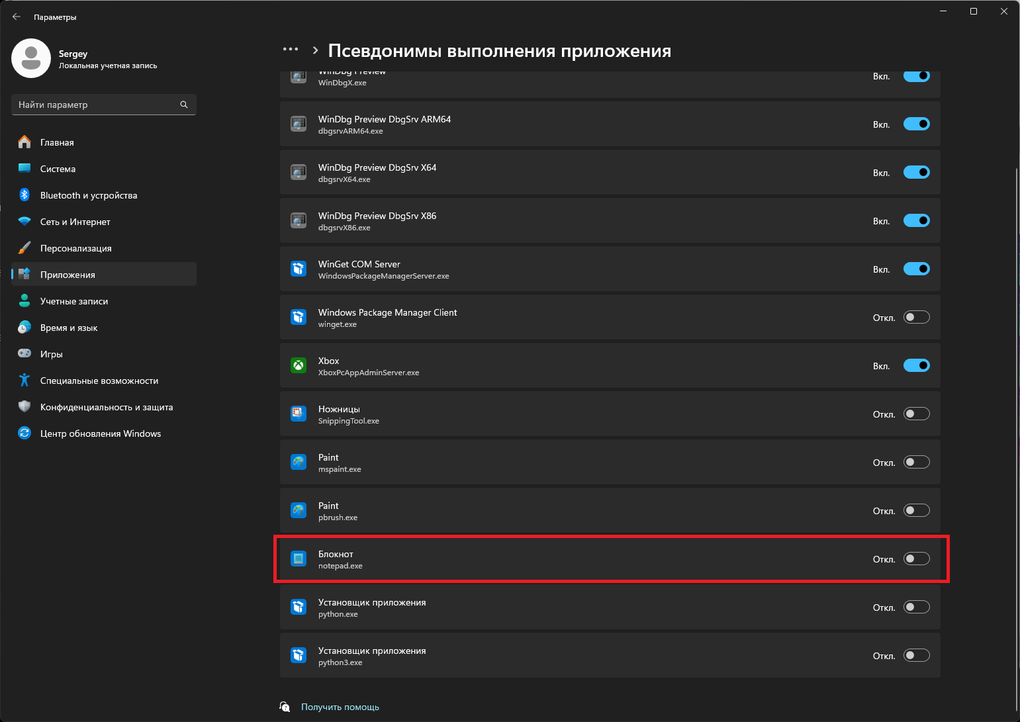Click the Paint mspaint.exe icon
This screenshot has width=1020, height=722.
pyautogui.click(x=299, y=462)
